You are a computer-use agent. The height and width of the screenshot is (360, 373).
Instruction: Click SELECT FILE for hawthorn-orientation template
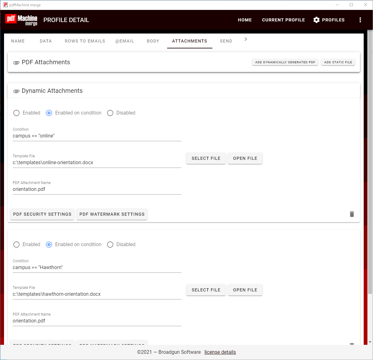[206, 290]
